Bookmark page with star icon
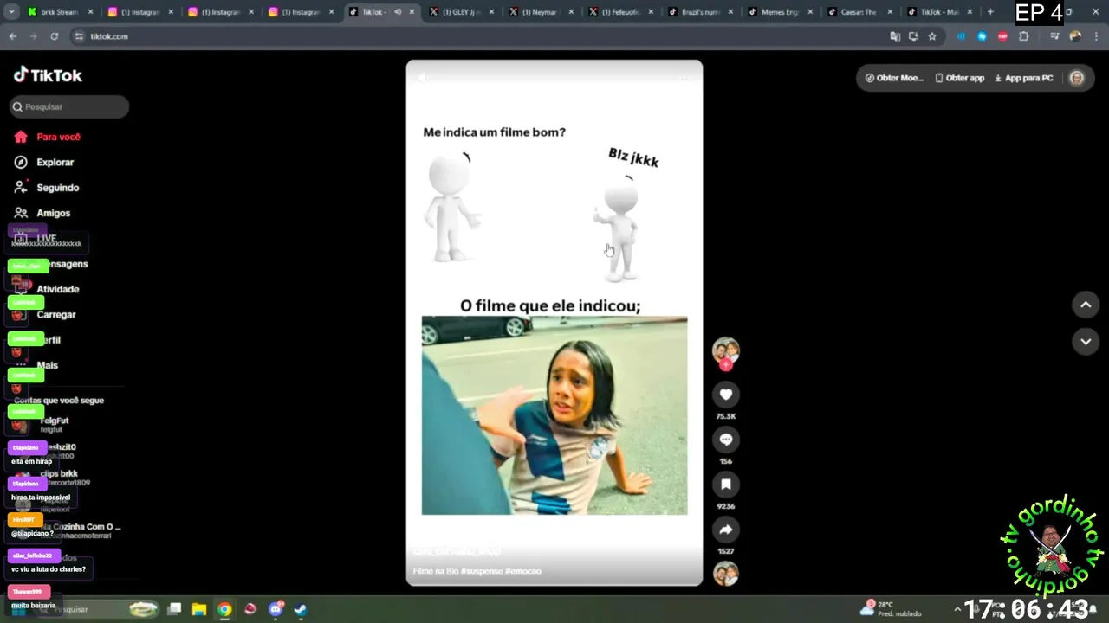 coord(932,36)
